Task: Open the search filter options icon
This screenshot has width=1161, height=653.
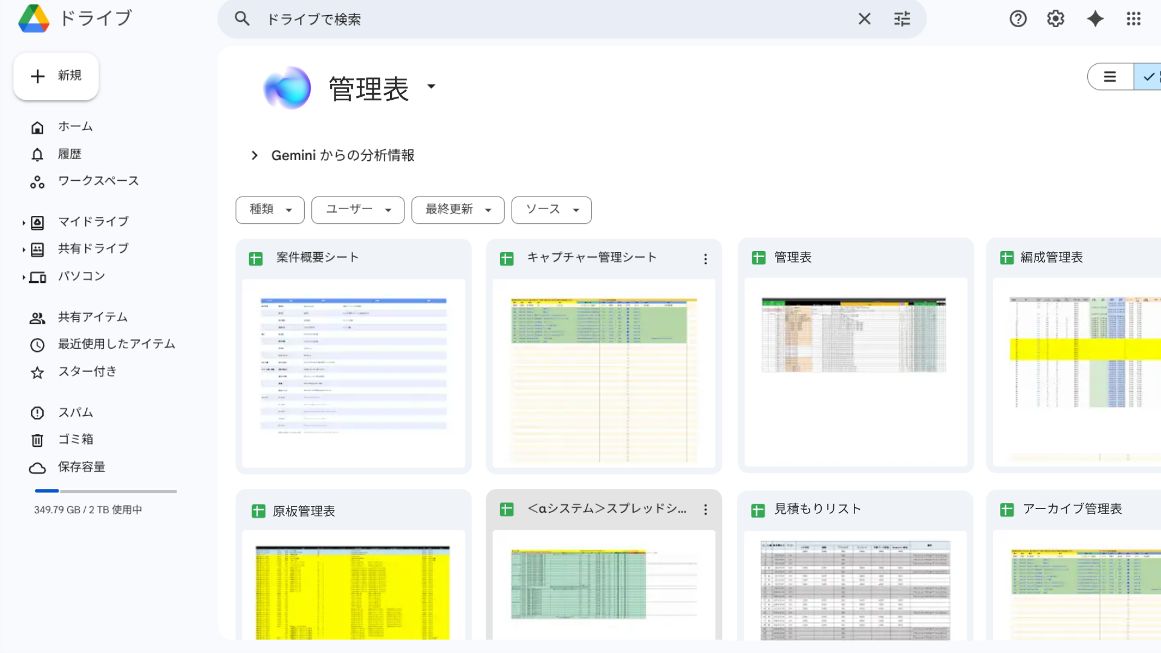Action: pyautogui.click(x=902, y=19)
